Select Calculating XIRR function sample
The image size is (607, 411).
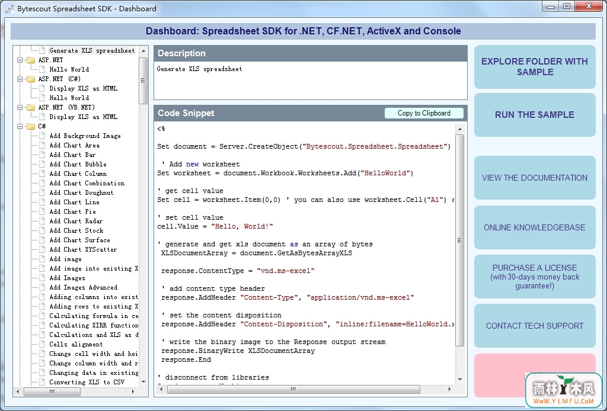pyautogui.click(x=93, y=325)
